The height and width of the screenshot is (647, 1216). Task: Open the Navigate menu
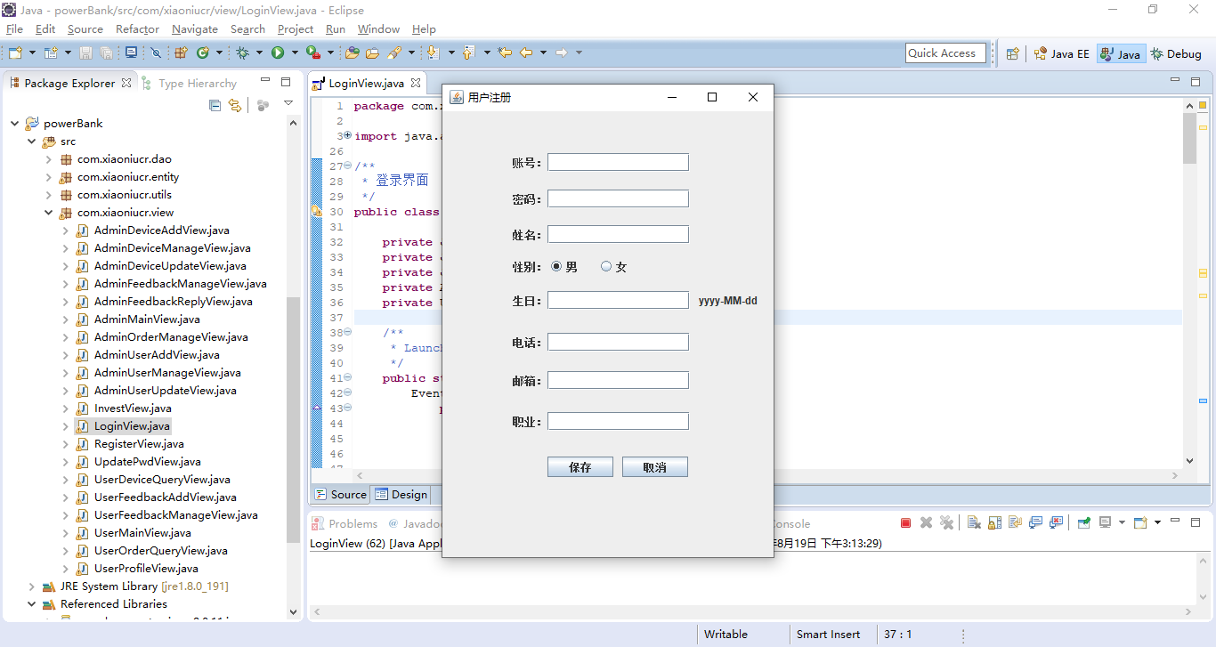(x=195, y=29)
